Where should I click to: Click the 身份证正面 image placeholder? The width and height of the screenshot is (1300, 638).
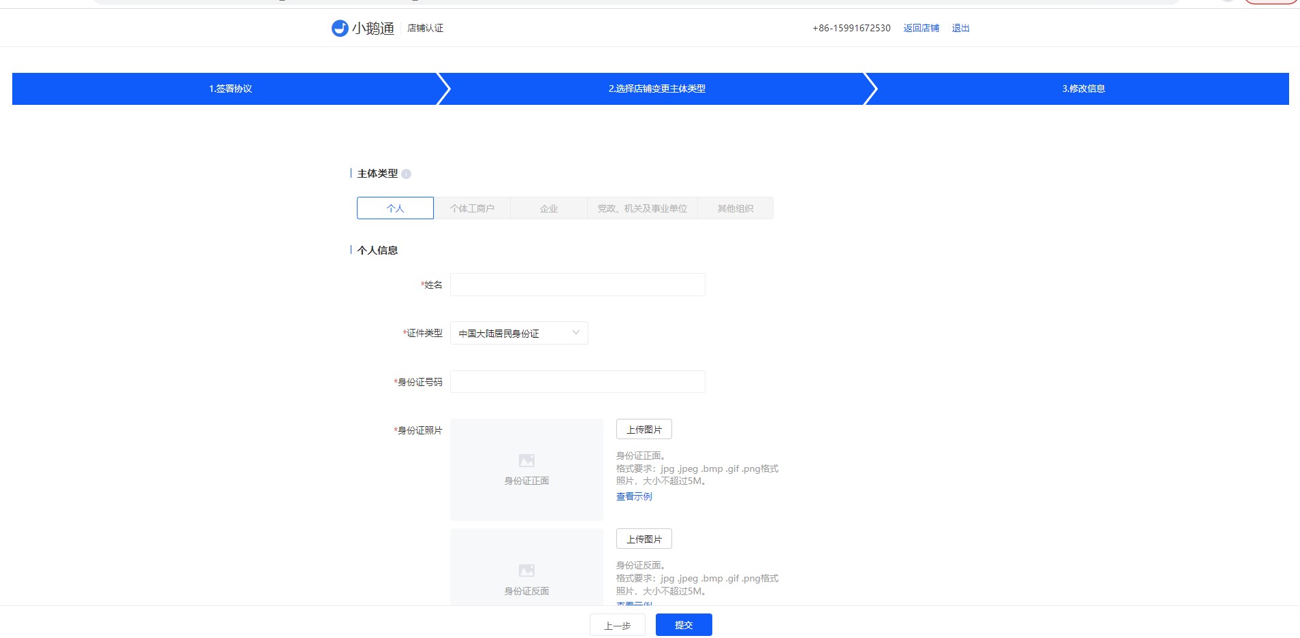(526, 470)
